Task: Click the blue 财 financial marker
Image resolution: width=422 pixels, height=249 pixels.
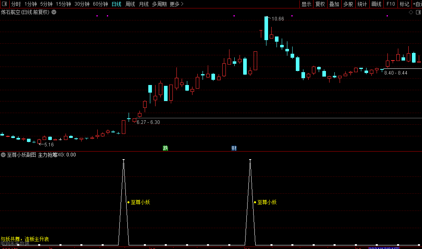Action: point(234,148)
